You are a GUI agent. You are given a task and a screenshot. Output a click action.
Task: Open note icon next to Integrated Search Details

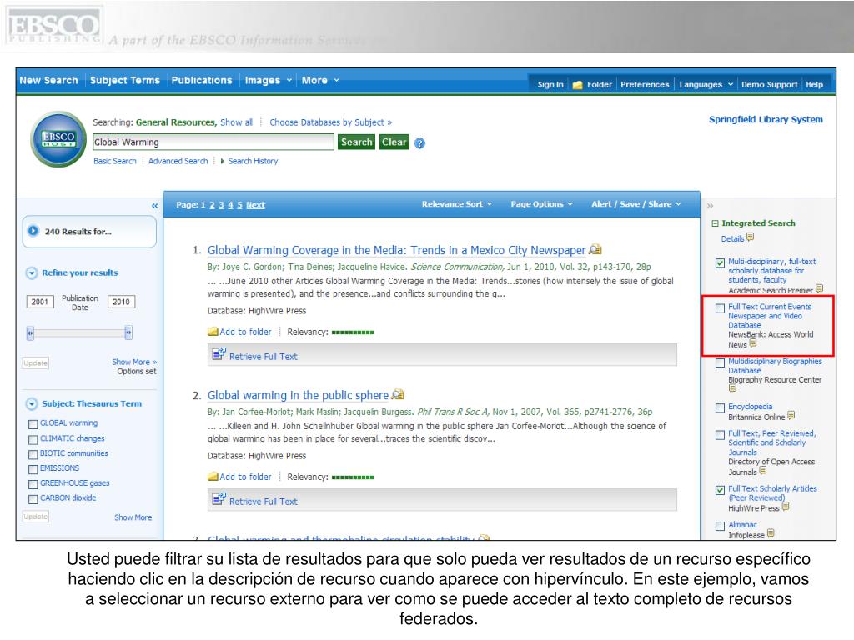coord(750,237)
